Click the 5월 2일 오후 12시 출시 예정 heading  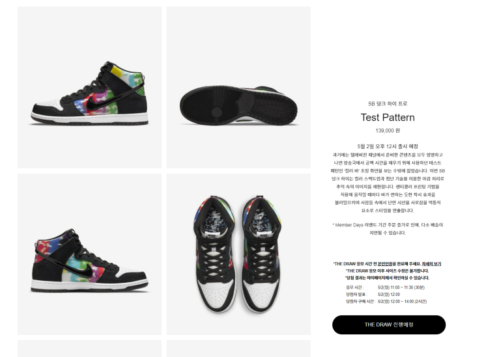click(x=388, y=146)
